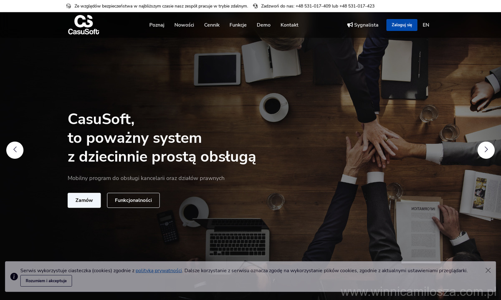
Task: Open the polityką prywatności link
Action: [159, 270]
